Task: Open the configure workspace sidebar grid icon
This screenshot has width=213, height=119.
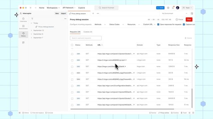Action: click(x=23, y=43)
